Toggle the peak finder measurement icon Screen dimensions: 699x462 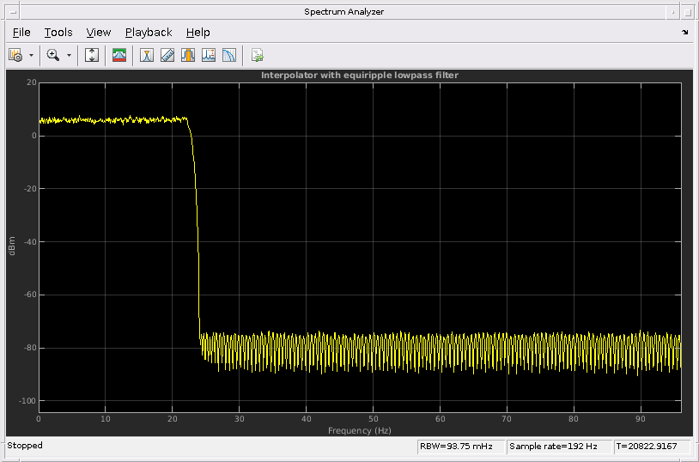point(147,55)
